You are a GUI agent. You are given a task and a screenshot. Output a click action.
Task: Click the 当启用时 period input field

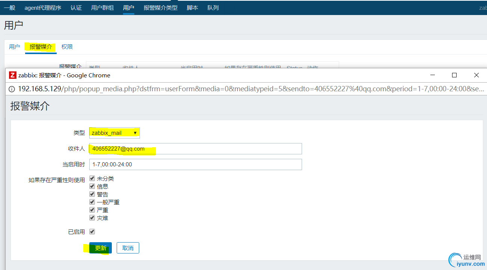(195, 164)
